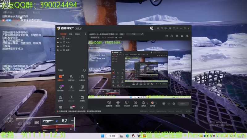Edit the tag pill under stream title
This screenshot has width=247, height=139.
click(x=95, y=37)
